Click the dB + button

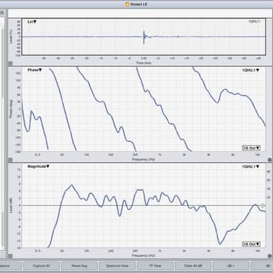click(231, 265)
